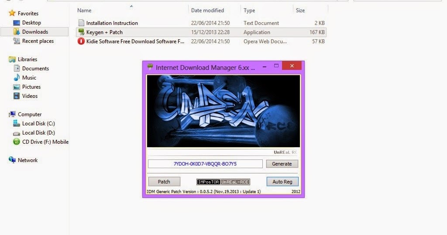Open the Music library
Image resolution: width=447 pixels, height=235 pixels.
[29, 78]
